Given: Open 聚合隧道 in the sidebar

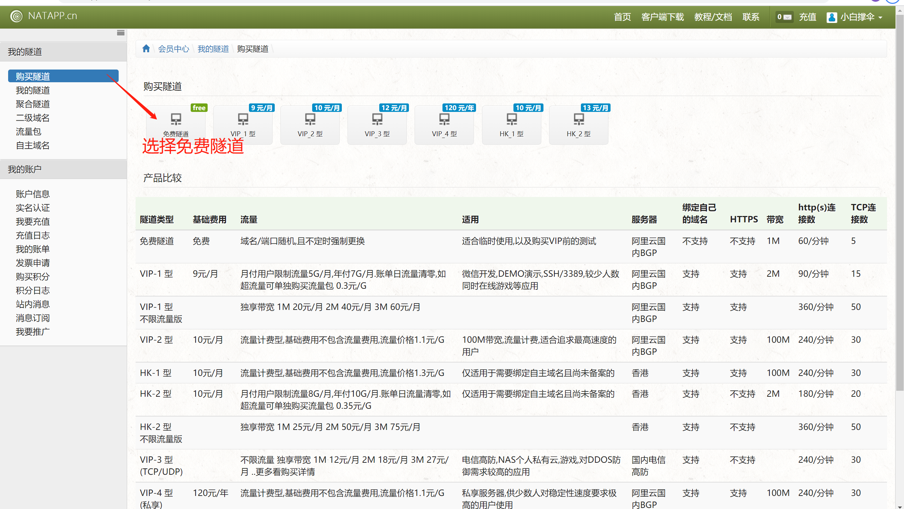Looking at the screenshot, I should [33, 104].
